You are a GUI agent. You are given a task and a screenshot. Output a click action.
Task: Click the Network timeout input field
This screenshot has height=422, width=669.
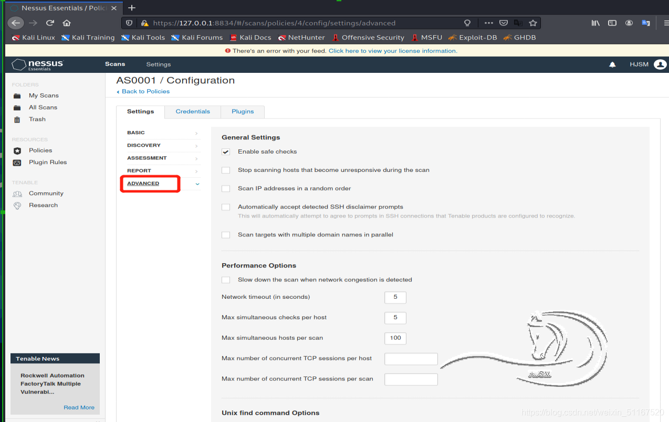pos(395,297)
